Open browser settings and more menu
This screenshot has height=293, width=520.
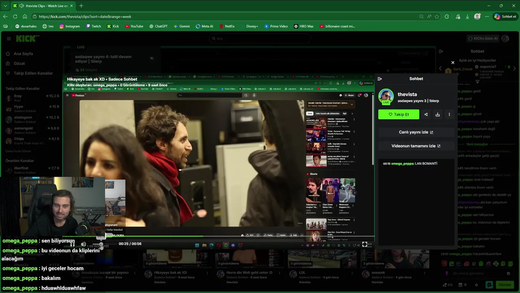tap(487, 17)
